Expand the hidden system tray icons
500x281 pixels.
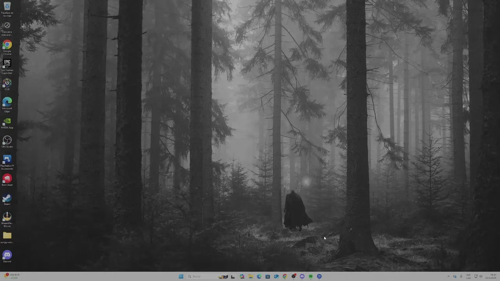pyautogui.click(x=448, y=276)
